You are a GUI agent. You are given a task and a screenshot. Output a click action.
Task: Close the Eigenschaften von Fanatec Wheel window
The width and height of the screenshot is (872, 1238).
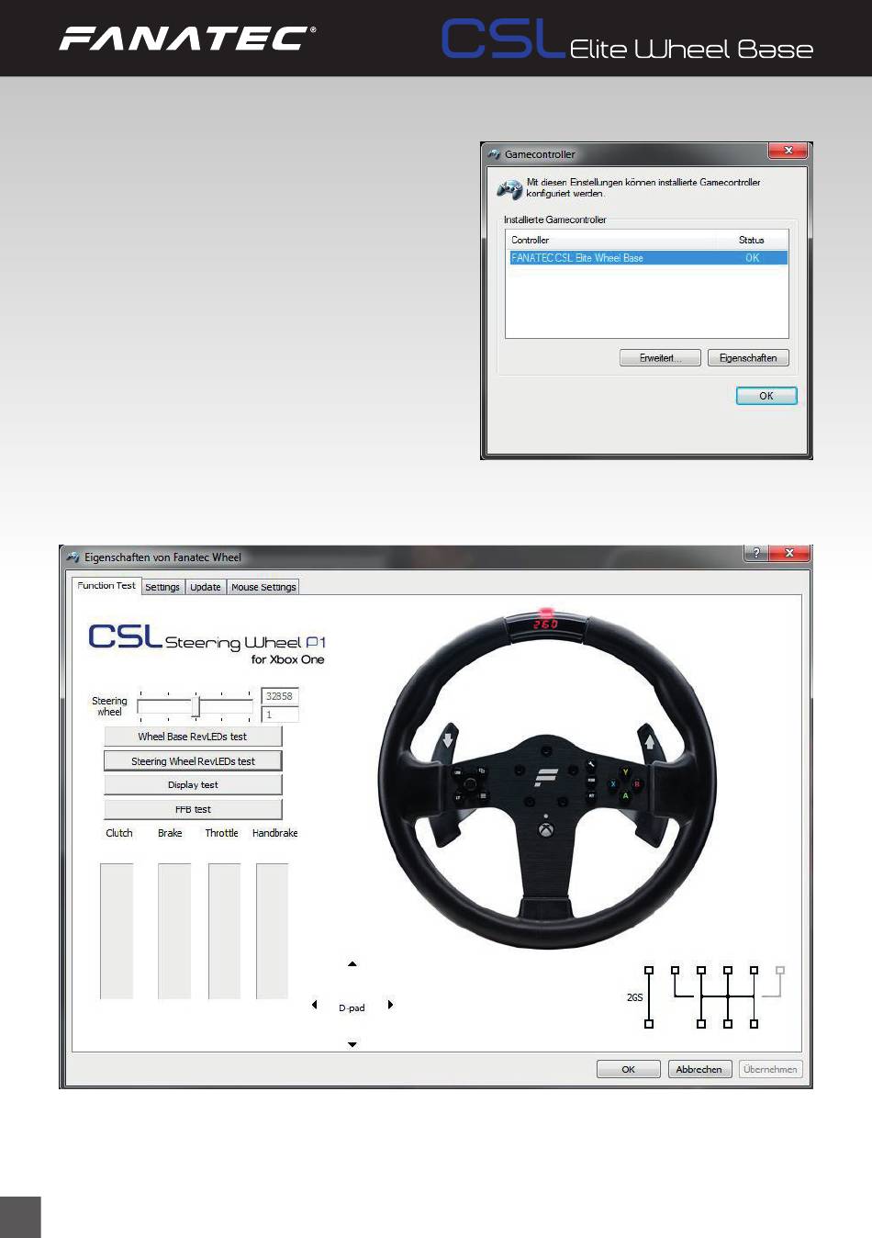pyautogui.click(x=789, y=553)
